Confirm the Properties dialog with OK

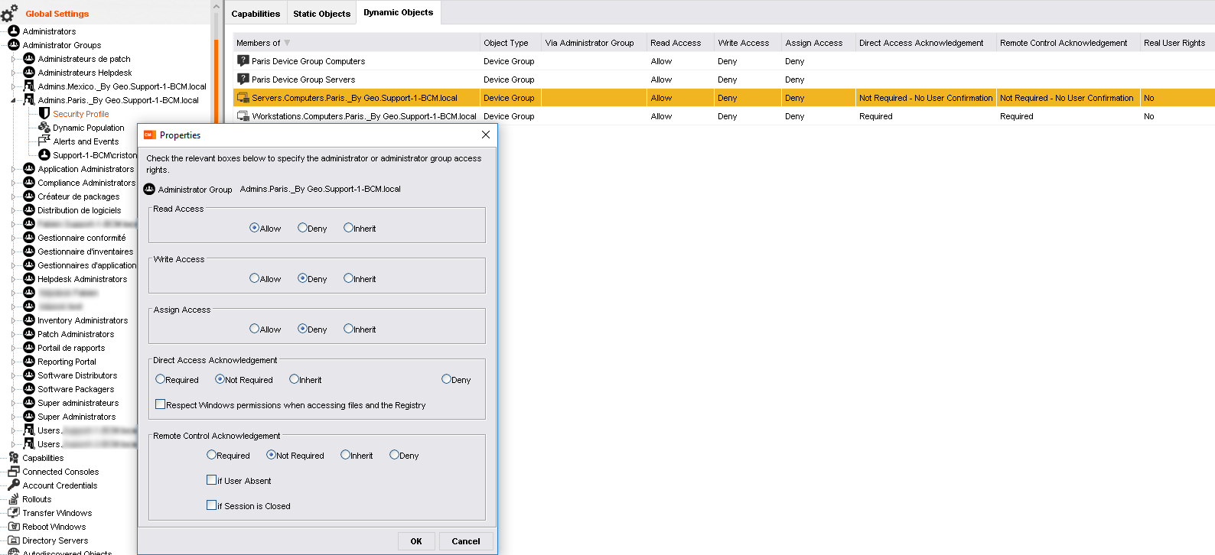416,541
